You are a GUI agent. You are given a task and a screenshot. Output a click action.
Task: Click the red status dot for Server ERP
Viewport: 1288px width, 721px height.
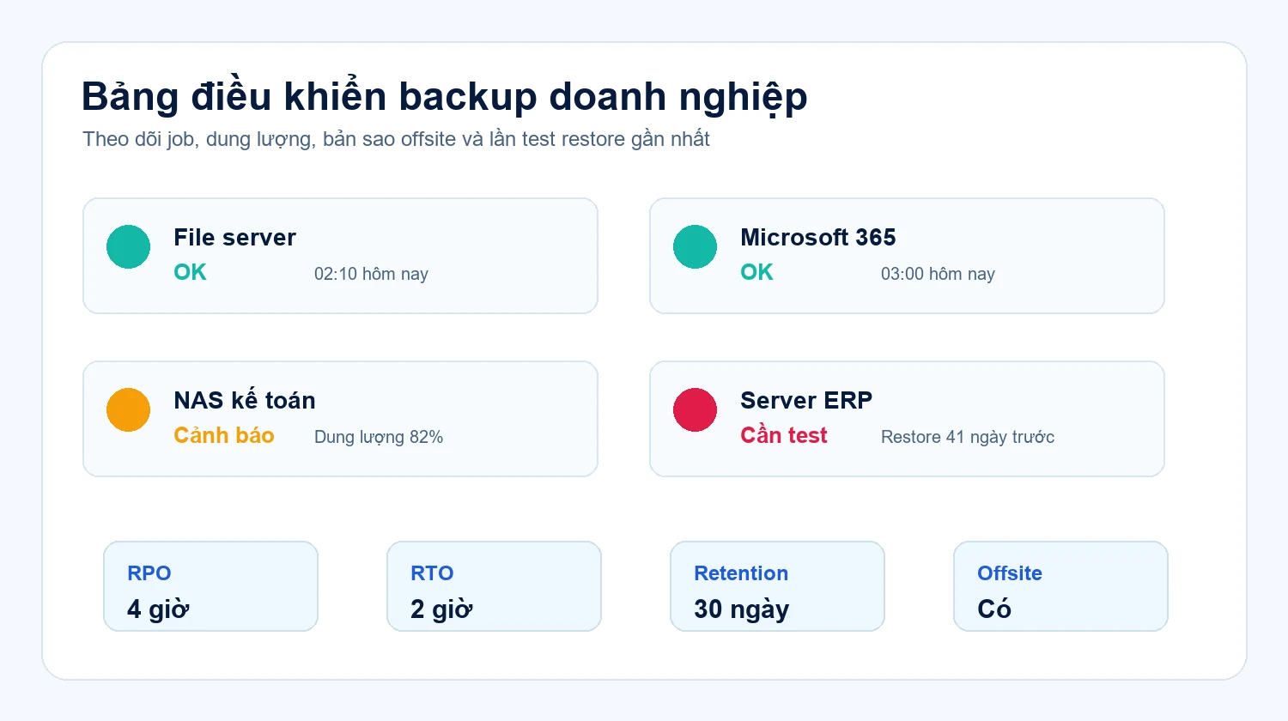(x=696, y=410)
